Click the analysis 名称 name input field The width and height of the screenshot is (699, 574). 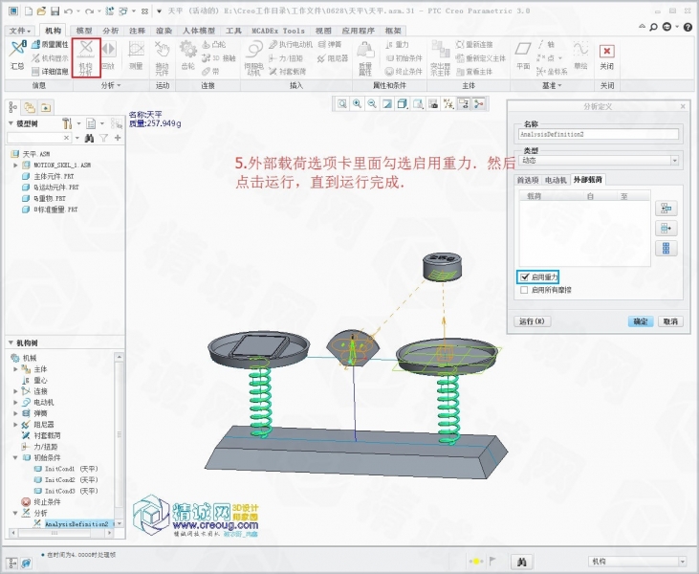click(599, 134)
